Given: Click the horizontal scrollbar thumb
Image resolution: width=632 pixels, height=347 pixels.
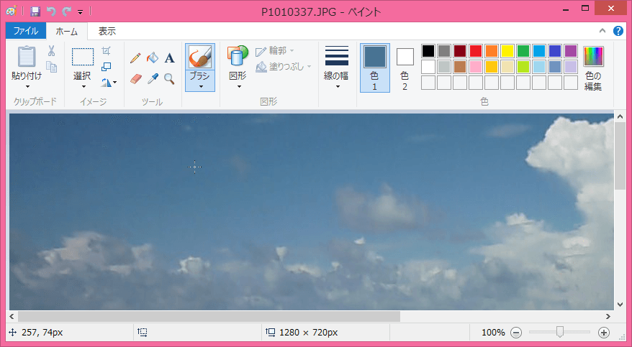Looking at the screenshot, I should [209, 316].
